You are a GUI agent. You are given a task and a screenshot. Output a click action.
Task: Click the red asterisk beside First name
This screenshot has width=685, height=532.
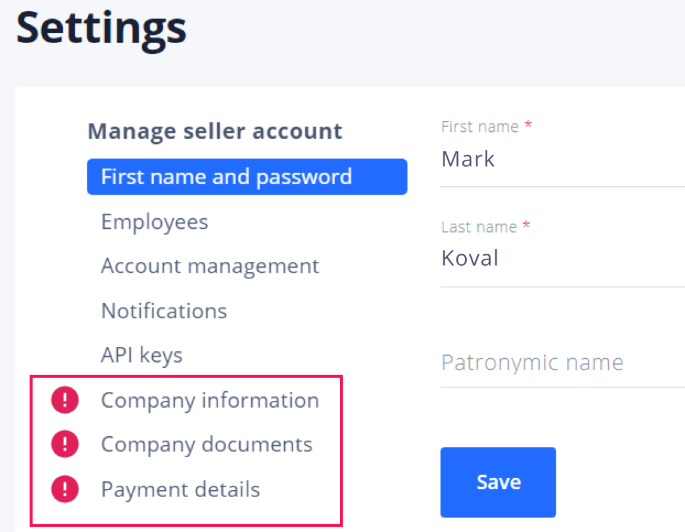(528, 126)
